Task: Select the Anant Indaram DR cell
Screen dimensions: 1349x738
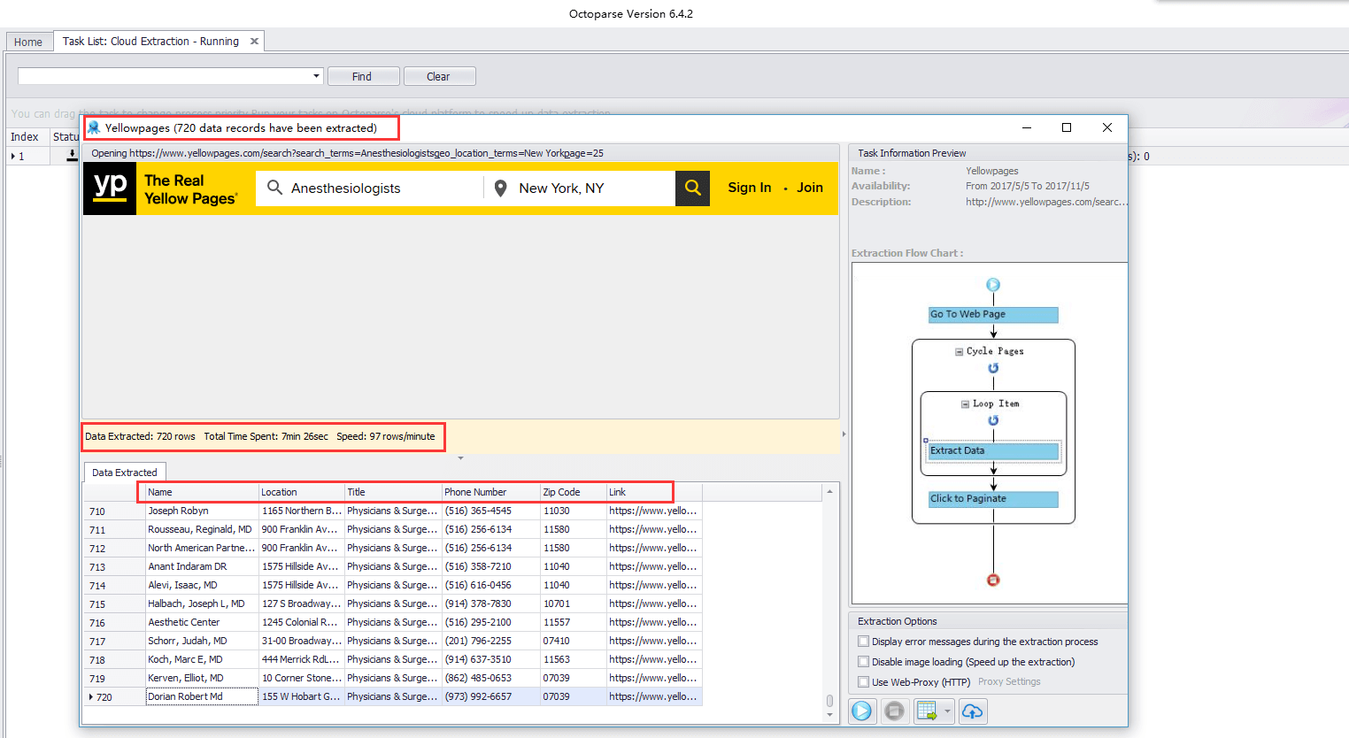Action: click(x=202, y=566)
